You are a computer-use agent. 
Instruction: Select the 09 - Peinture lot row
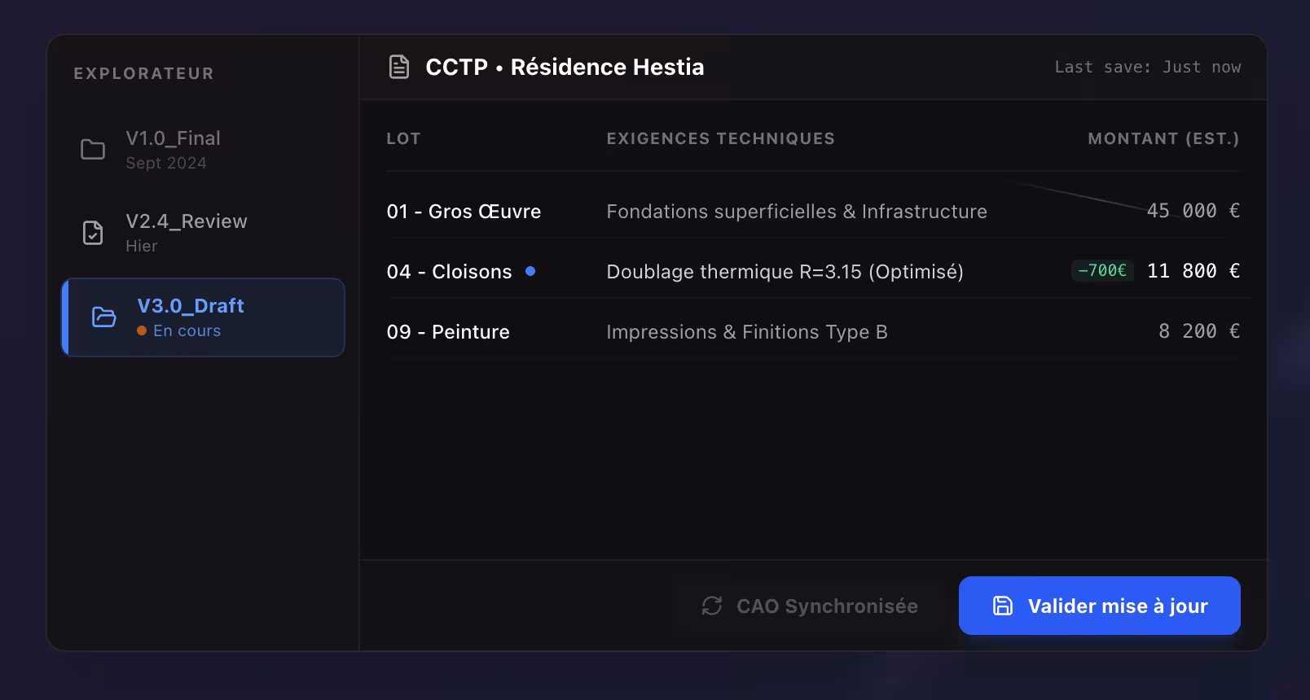tap(813, 331)
